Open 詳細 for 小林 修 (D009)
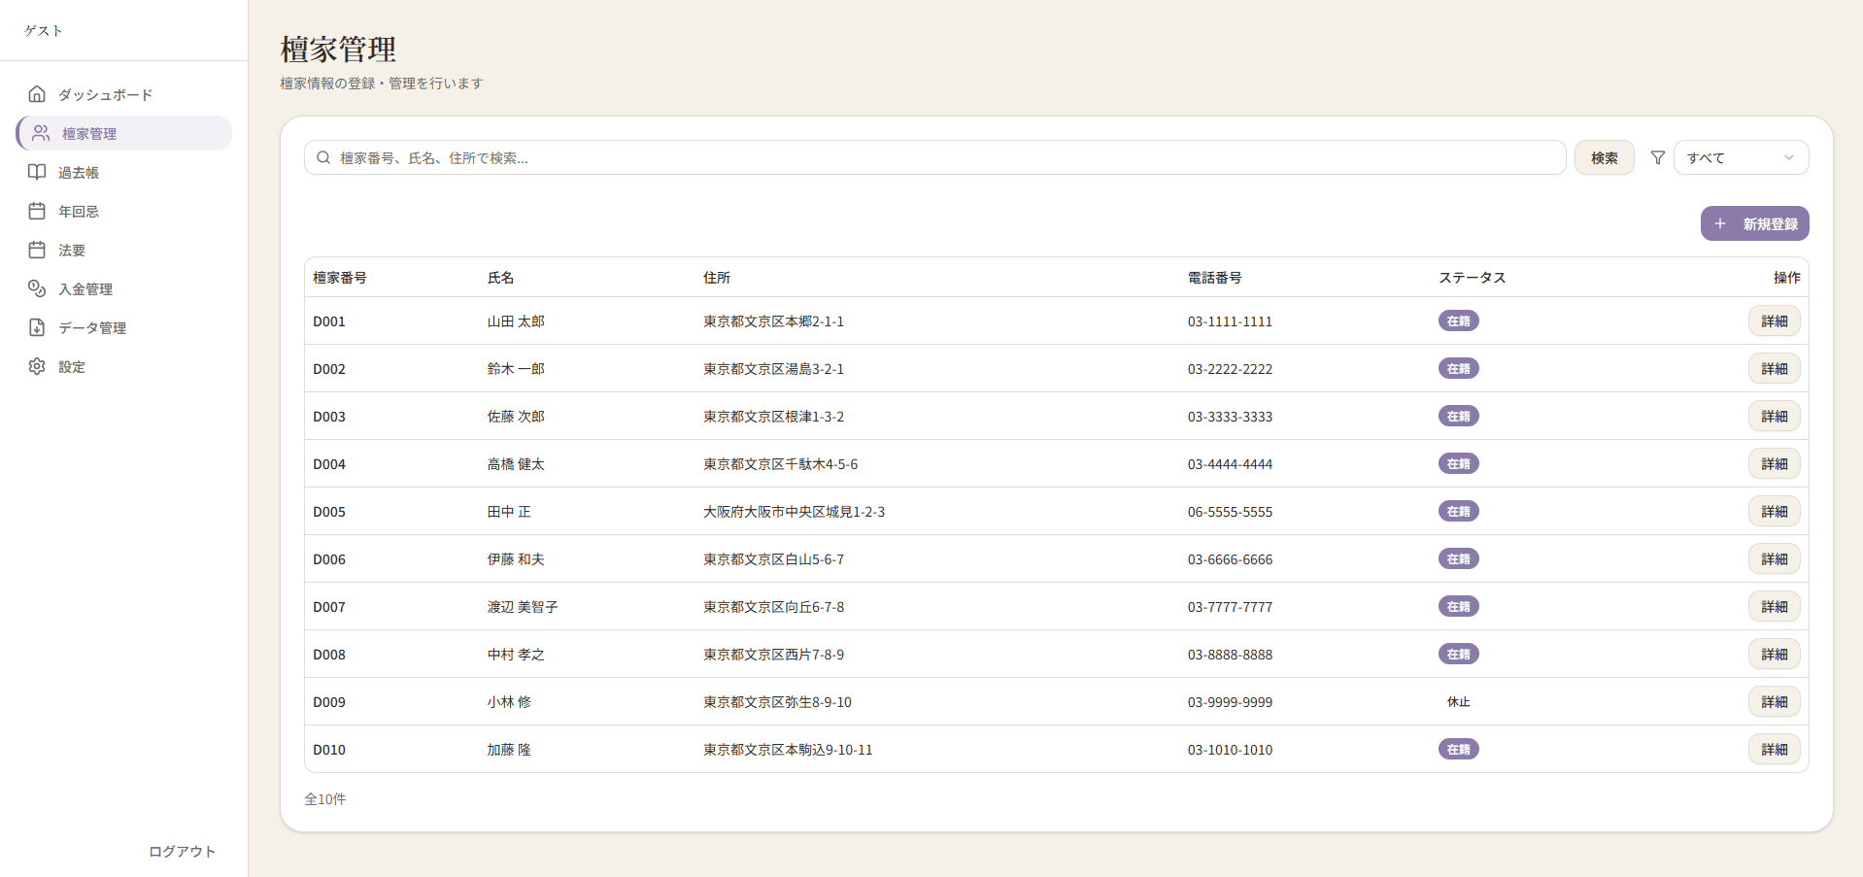1863x877 pixels. 1774,702
